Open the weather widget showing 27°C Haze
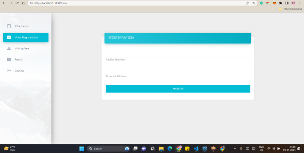Image resolution: width=304 pixels, height=153 pixels. (10, 149)
